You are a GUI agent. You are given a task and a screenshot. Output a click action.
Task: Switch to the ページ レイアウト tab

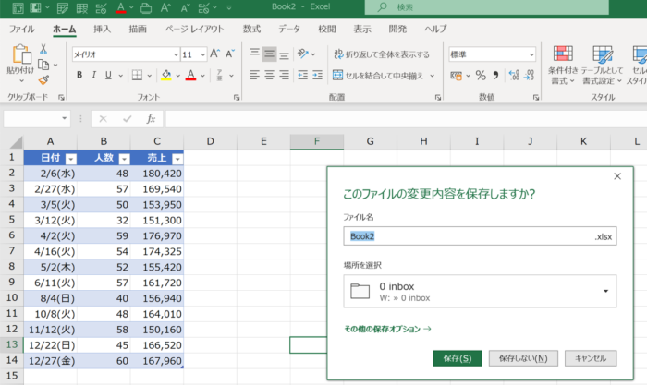194,29
